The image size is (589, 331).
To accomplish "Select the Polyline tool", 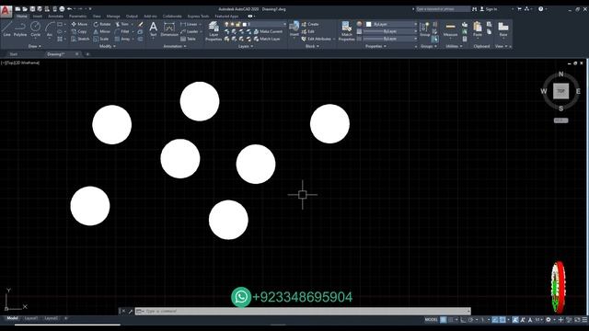I will (x=20, y=29).
